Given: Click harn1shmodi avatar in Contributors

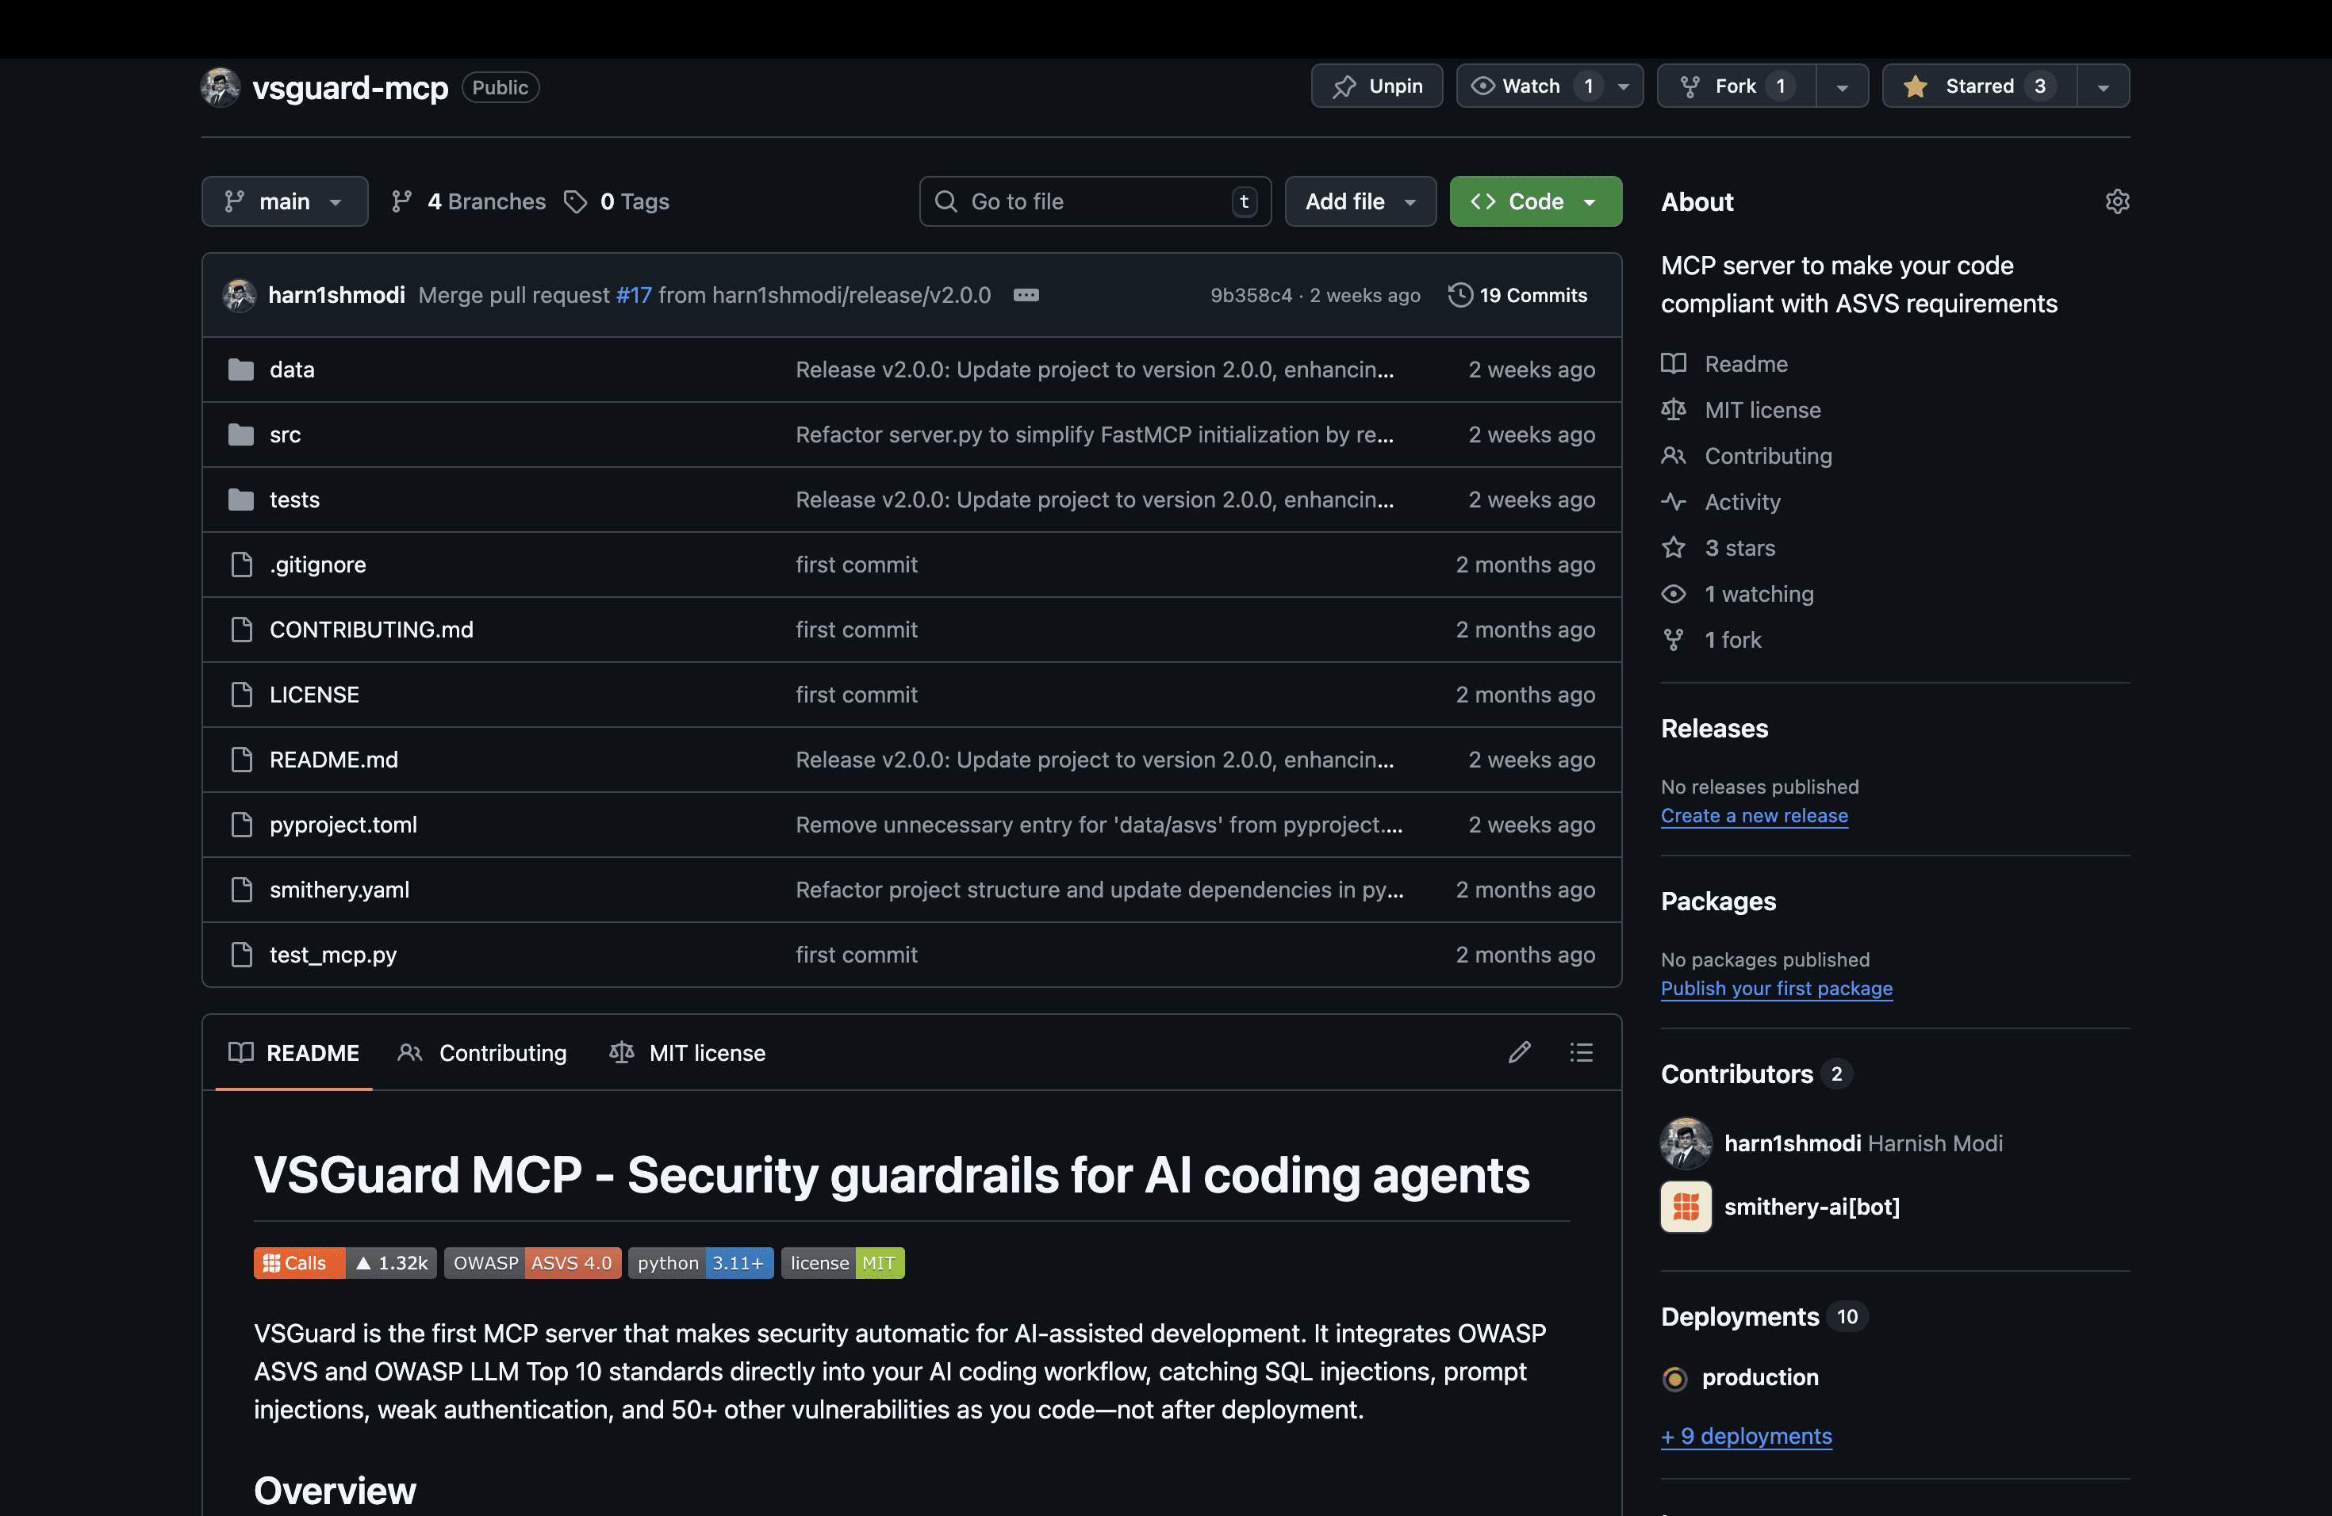Looking at the screenshot, I should pyautogui.click(x=1686, y=1143).
